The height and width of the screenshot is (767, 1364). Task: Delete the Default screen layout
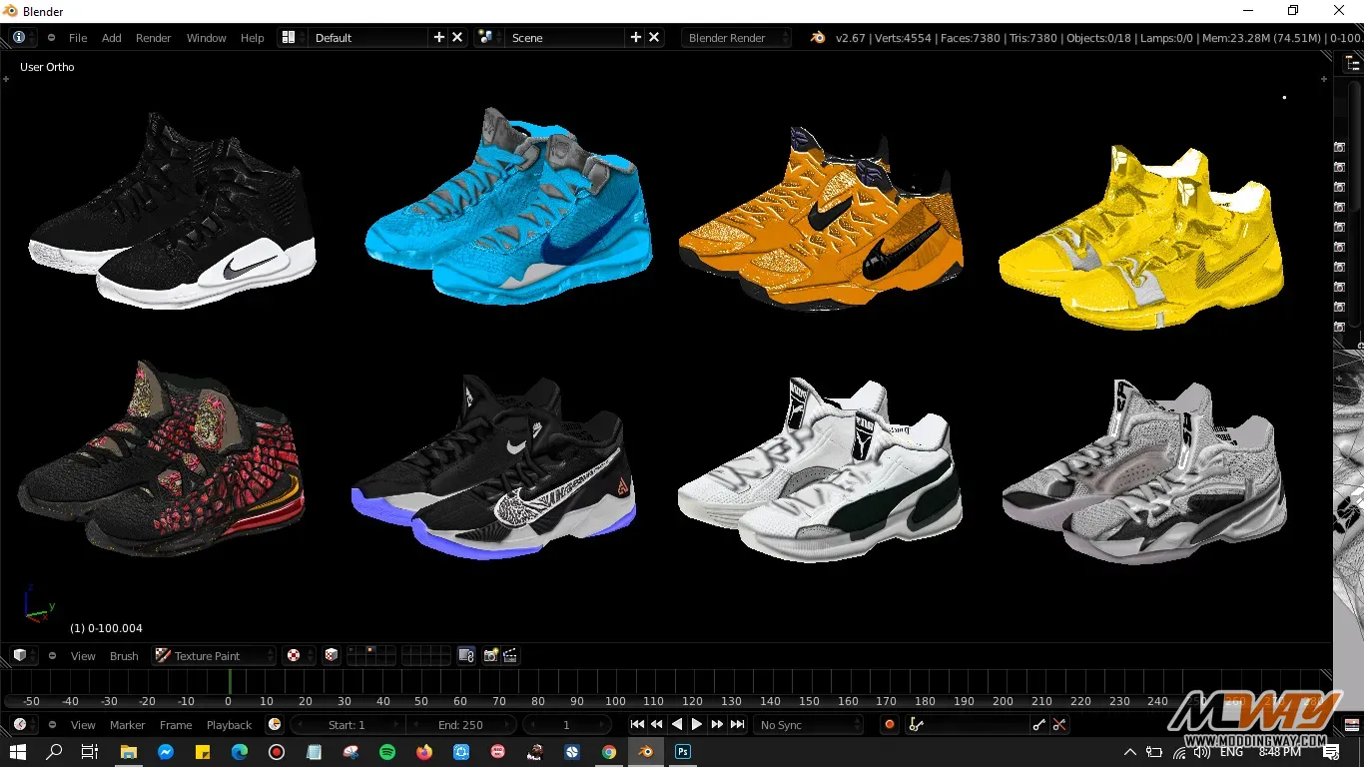[x=457, y=38]
